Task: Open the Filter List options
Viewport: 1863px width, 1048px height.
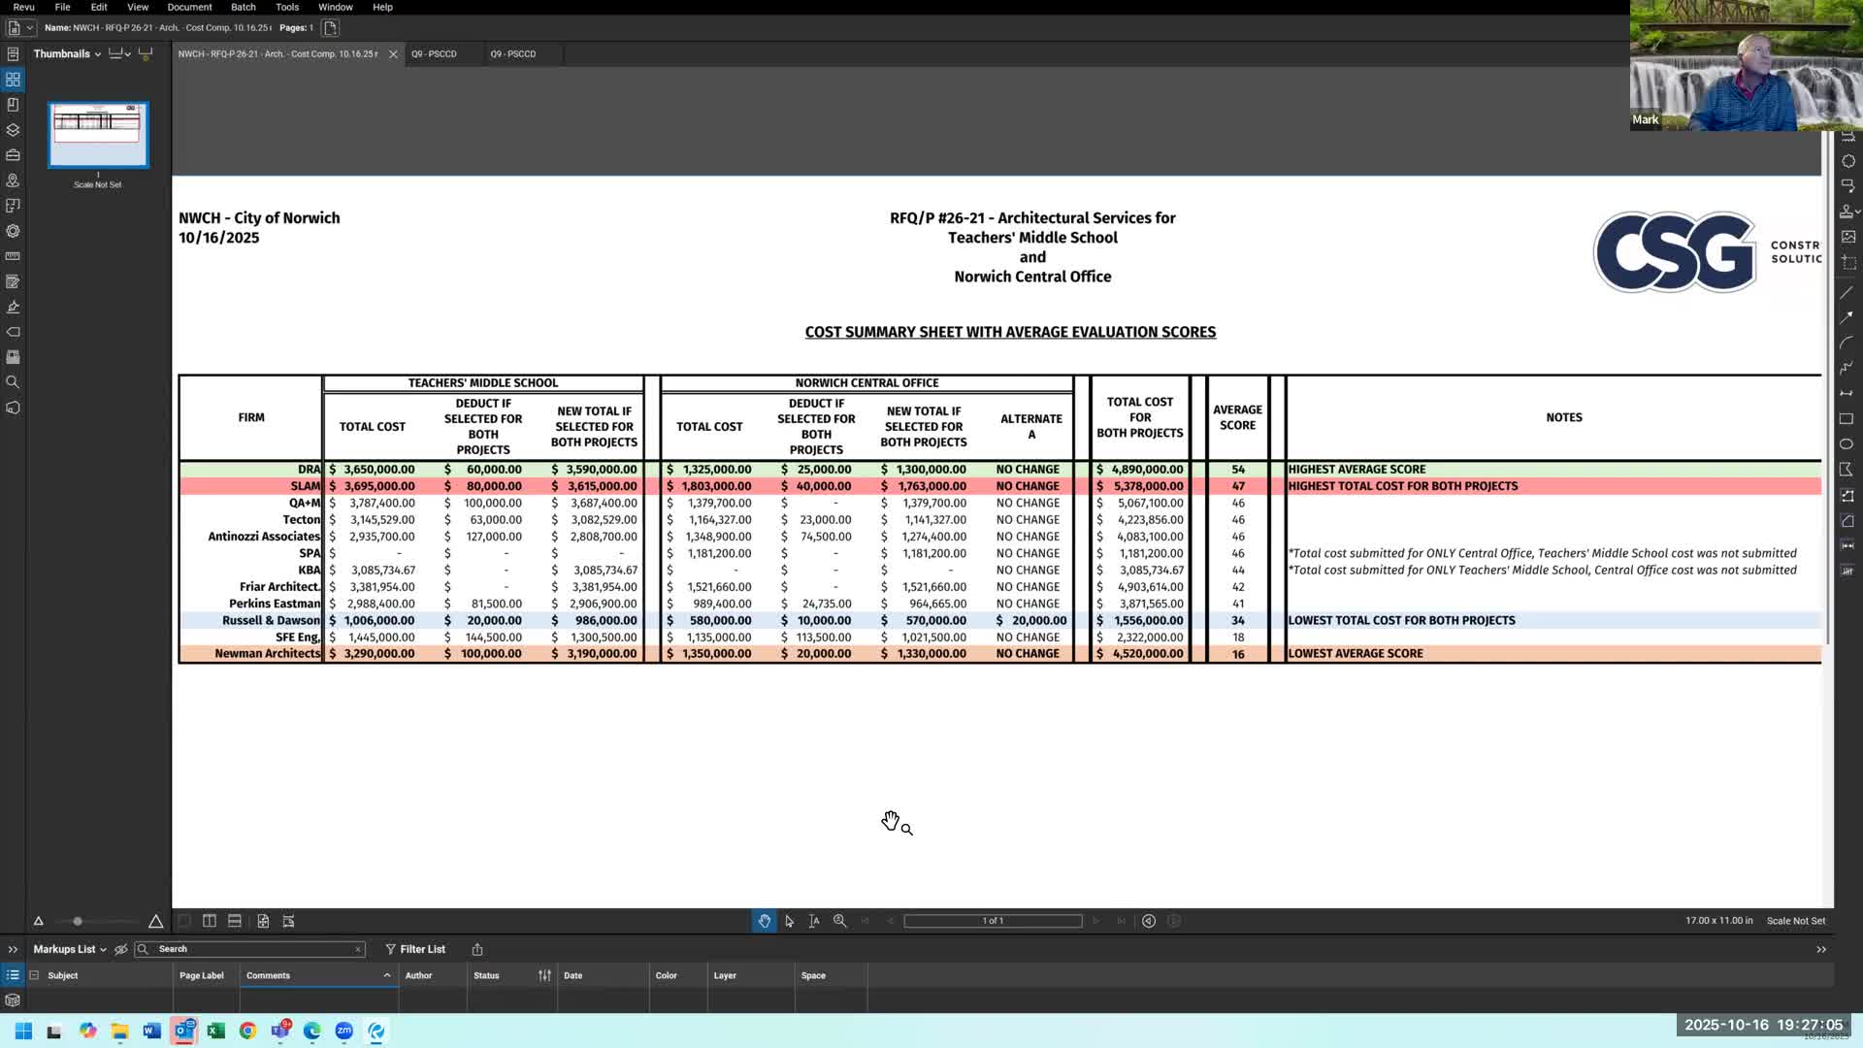Action: (x=415, y=949)
